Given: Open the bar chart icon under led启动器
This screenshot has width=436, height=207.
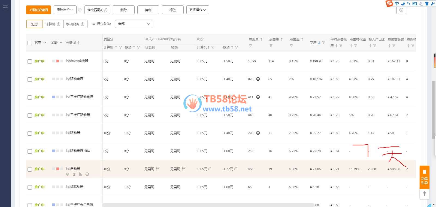Looking at the screenshot, I should [x=81, y=174].
